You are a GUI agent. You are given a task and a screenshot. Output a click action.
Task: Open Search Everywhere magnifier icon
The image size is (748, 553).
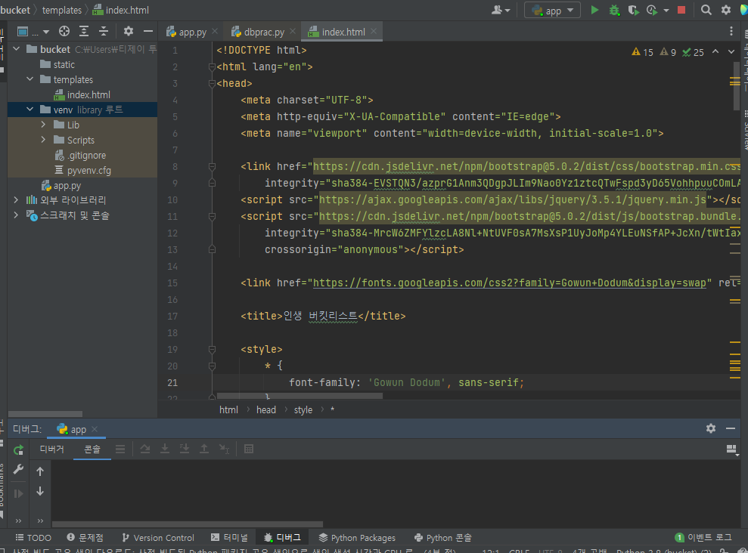[706, 10]
